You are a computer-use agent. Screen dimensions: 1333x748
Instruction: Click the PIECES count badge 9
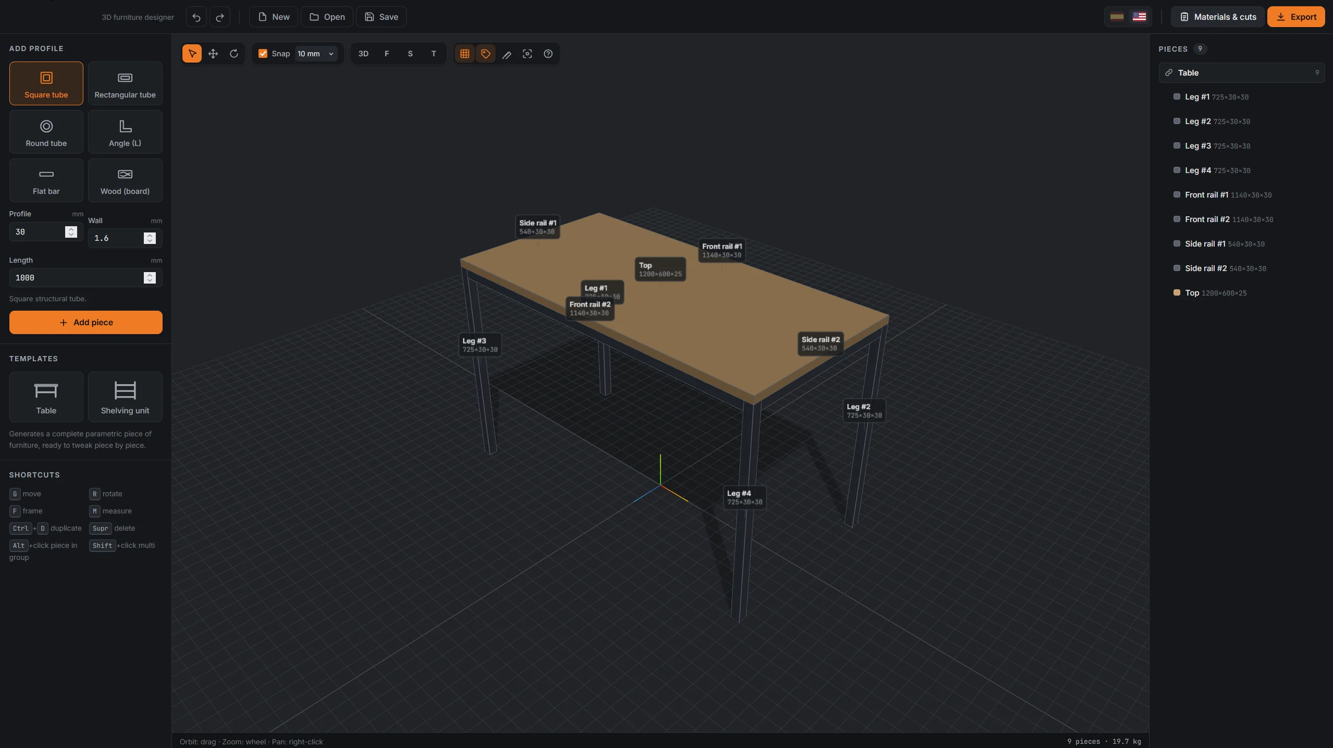coord(1200,49)
